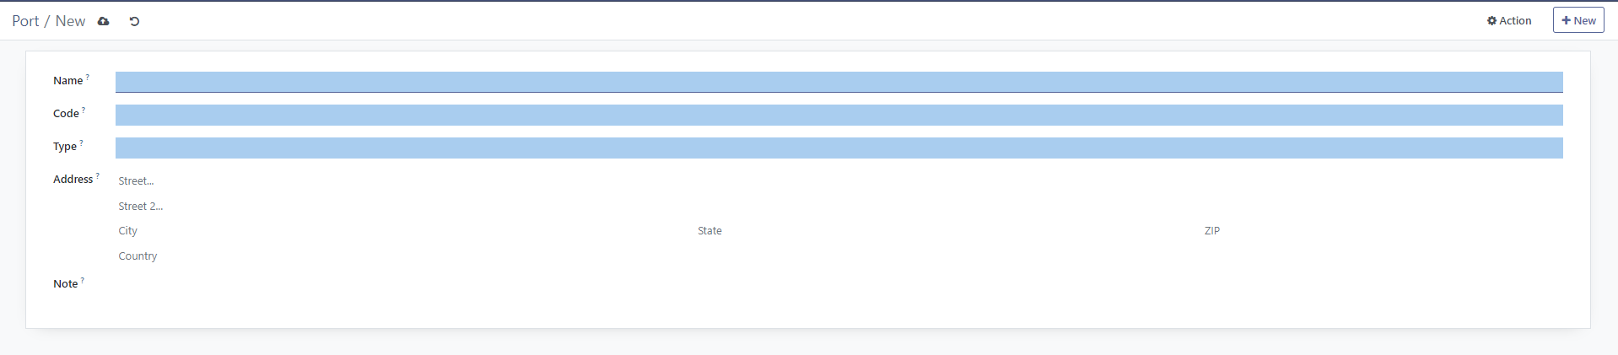The image size is (1618, 355).
Task: Go back to Port breadcrumb
Action: point(25,21)
